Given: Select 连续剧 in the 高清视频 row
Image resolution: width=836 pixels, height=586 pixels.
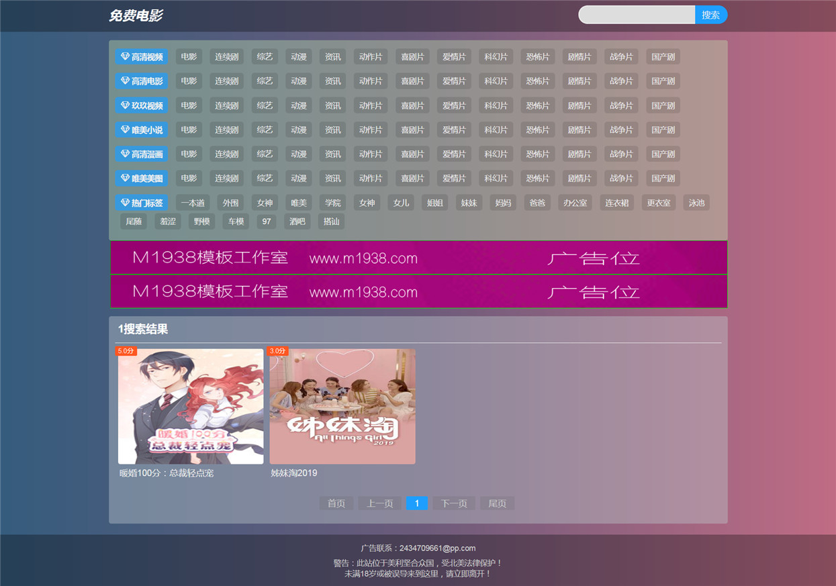Looking at the screenshot, I should pyautogui.click(x=226, y=57).
